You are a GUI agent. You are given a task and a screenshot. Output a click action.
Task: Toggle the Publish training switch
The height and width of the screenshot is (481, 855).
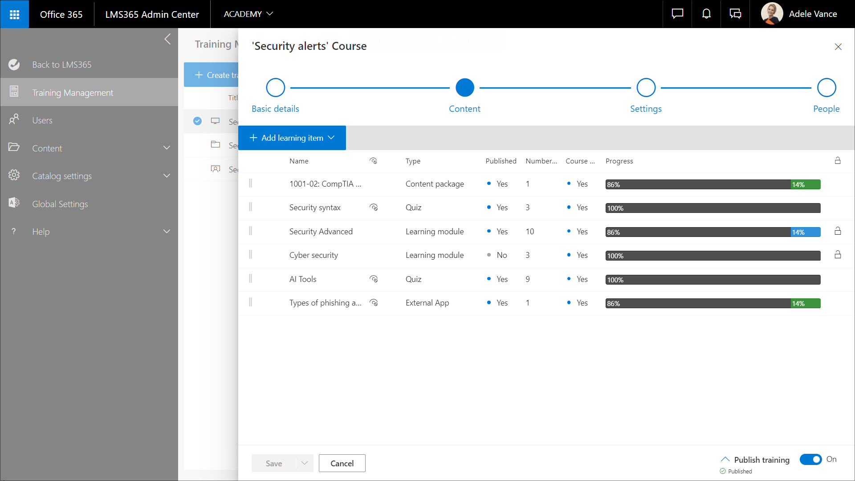coord(810,459)
